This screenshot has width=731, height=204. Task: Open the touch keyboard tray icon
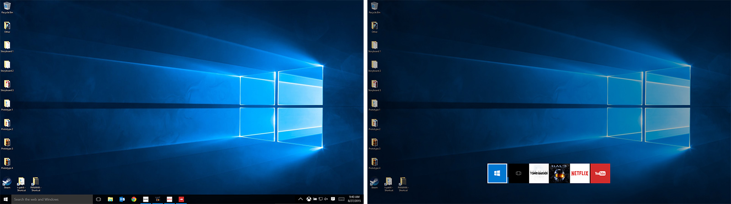point(341,199)
